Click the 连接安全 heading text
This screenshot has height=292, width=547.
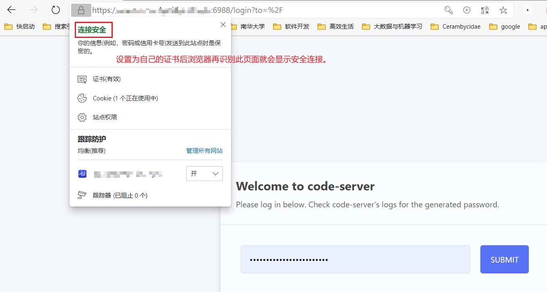[x=92, y=29]
